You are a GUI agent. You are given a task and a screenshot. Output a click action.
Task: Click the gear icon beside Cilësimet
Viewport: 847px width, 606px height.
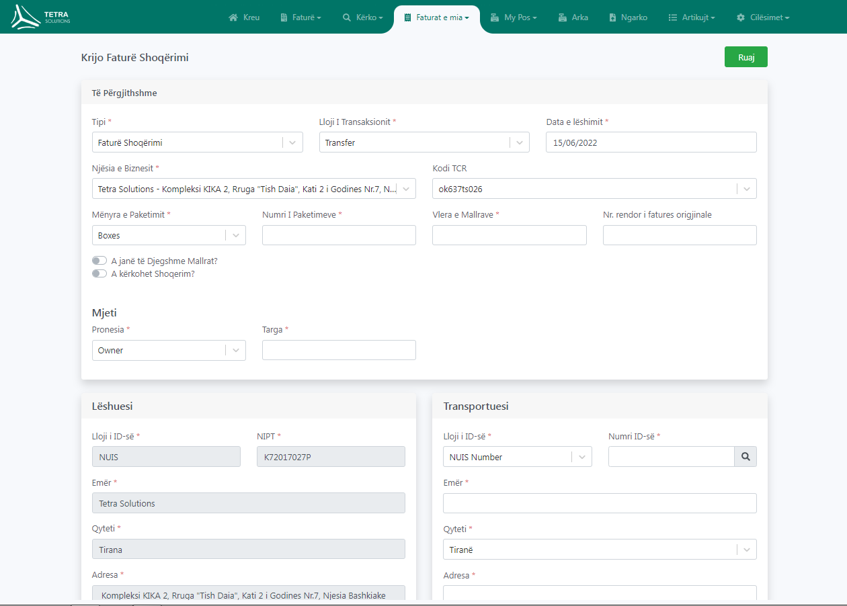pyautogui.click(x=741, y=17)
